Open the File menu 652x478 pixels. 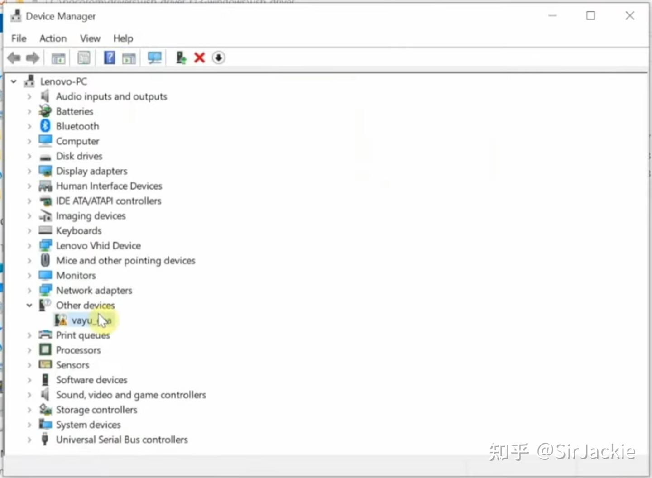[19, 38]
